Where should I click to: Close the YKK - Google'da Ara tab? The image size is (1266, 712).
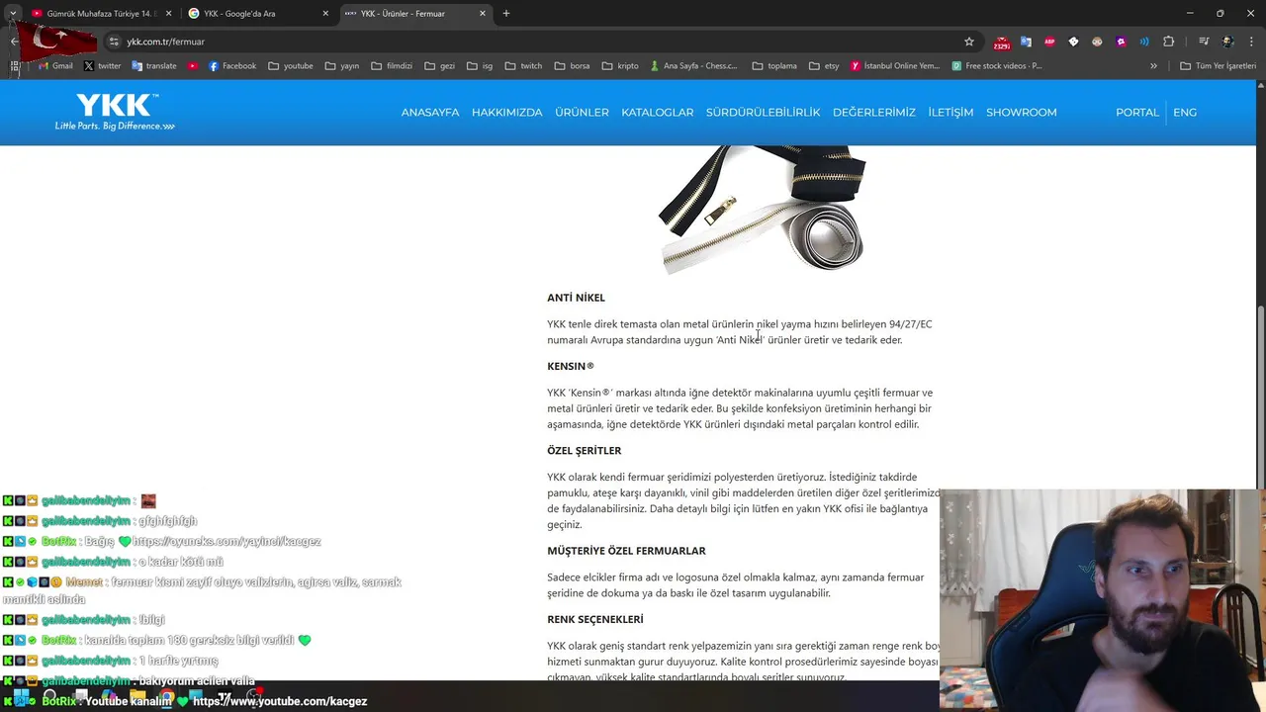(x=325, y=13)
